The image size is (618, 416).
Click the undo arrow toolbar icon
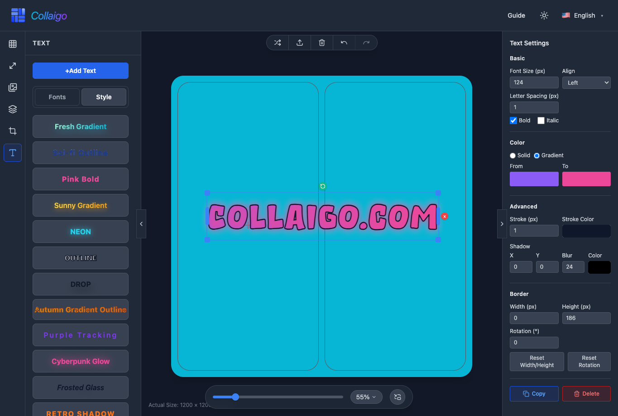coord(344,43)
